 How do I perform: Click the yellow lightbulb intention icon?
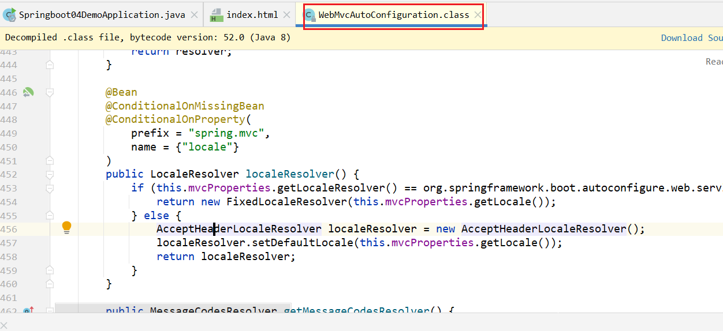(x=66, y=227)
